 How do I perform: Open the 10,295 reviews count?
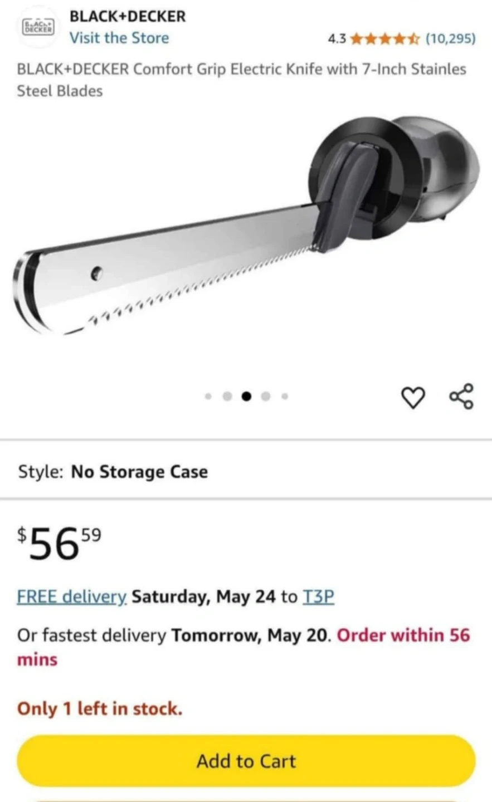451,39
